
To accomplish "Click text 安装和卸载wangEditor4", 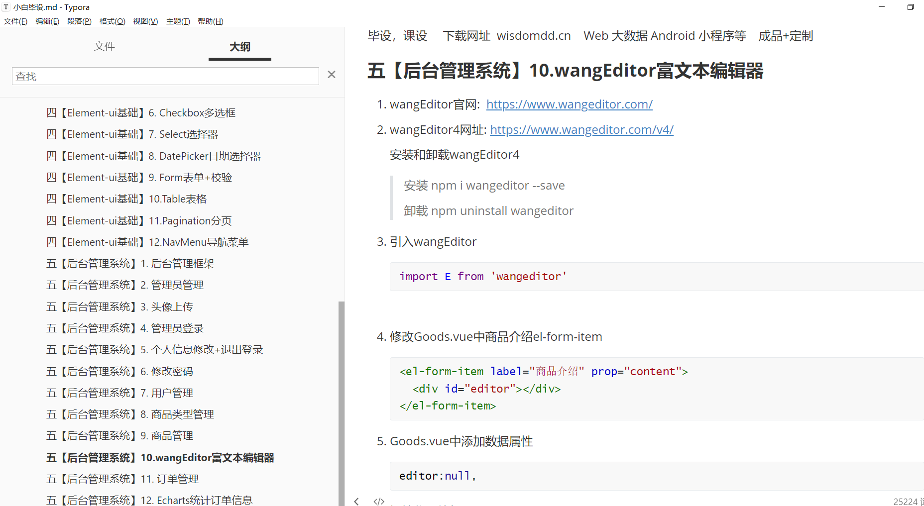I will pyautogui.click(x=455, y=155).
